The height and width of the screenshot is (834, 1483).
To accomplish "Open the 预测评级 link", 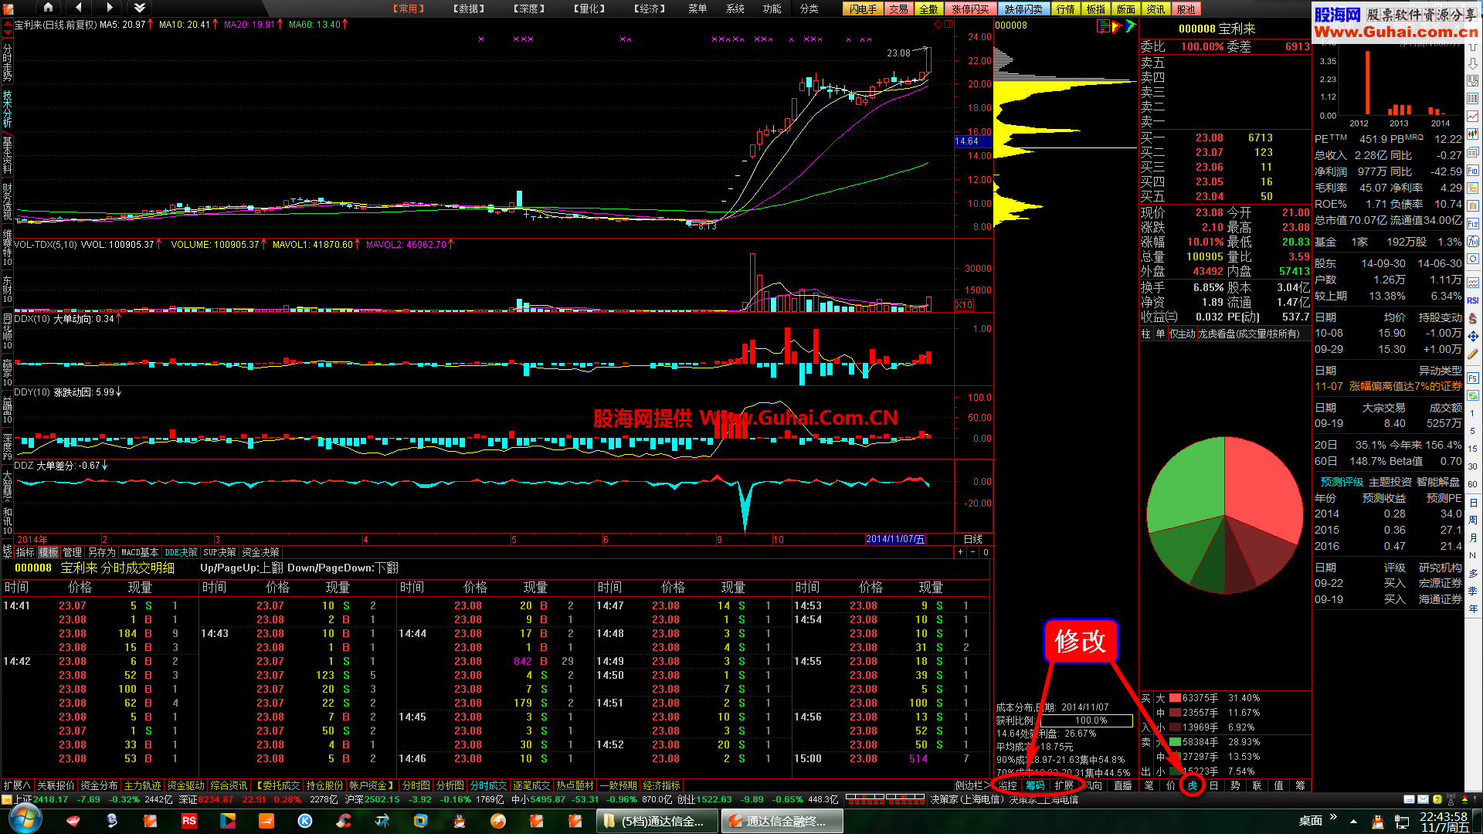I will (x=1342, y=482).
